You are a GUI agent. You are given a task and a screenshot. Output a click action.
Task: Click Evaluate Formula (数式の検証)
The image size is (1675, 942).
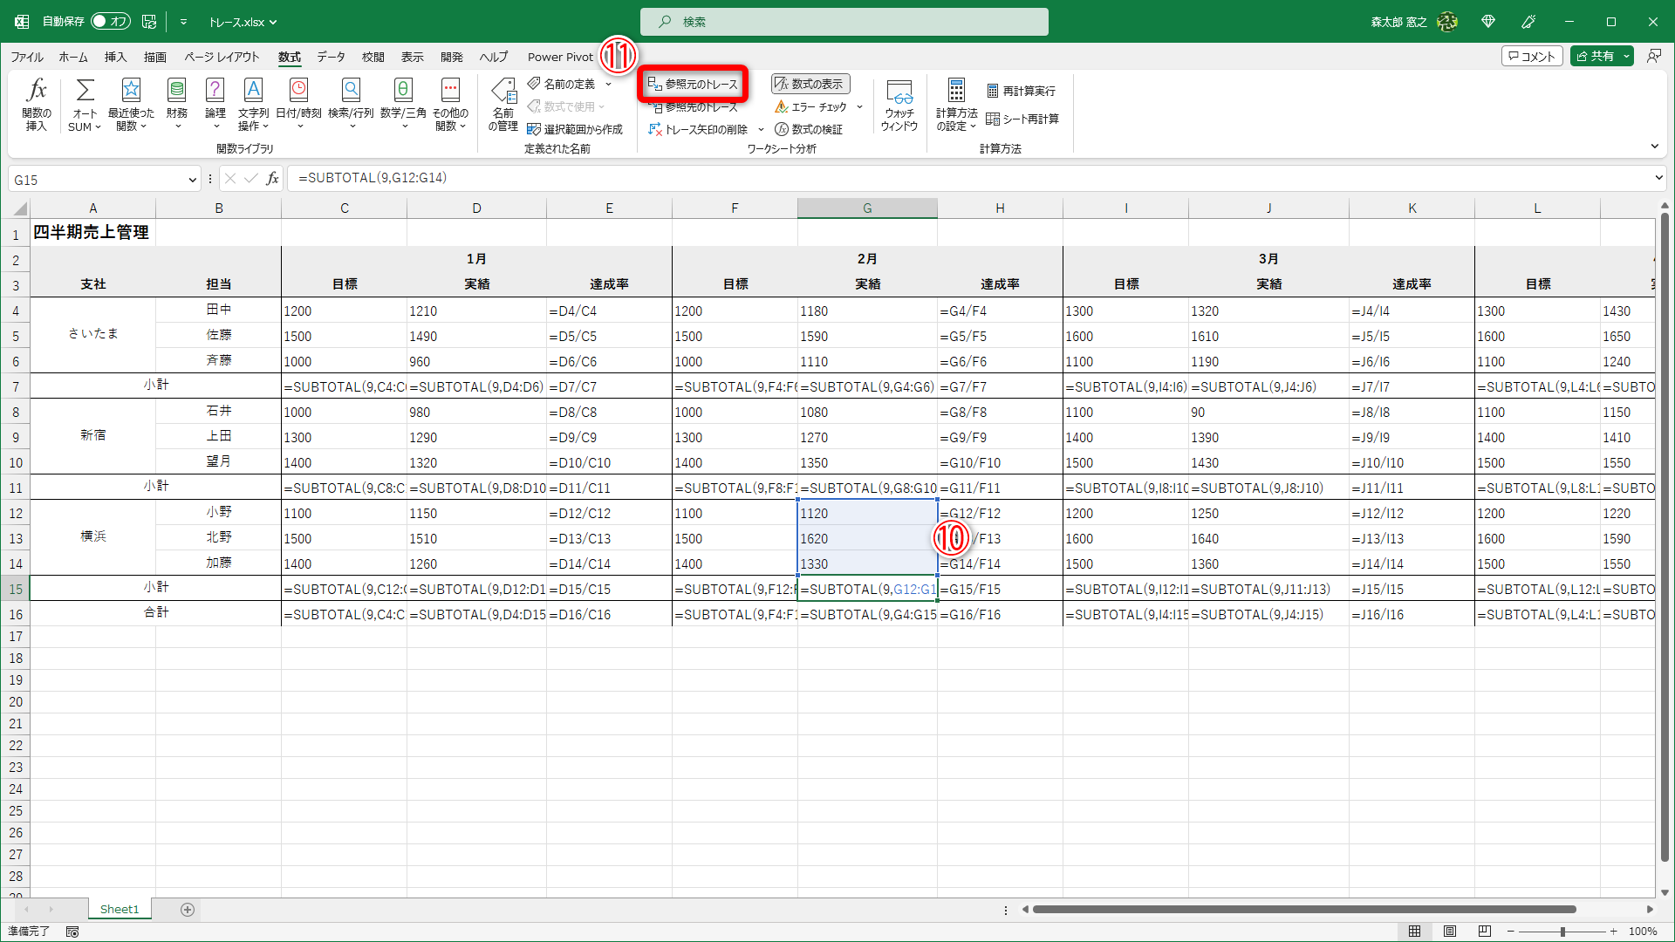point(808,129)
